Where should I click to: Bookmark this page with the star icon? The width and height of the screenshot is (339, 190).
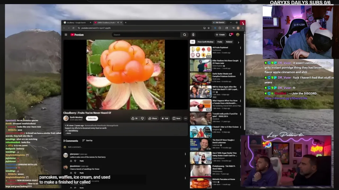(209, 28)
